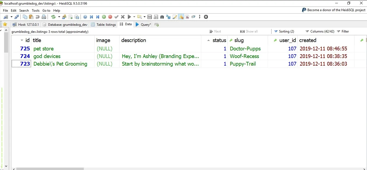Click the Undo arrow icon
Screen dimensions: 367x170
click(38, 17)
